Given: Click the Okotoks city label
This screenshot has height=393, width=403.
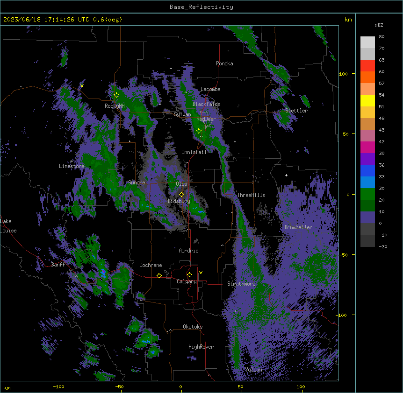Looking at the screenshot, I should [x=193, y=327].
